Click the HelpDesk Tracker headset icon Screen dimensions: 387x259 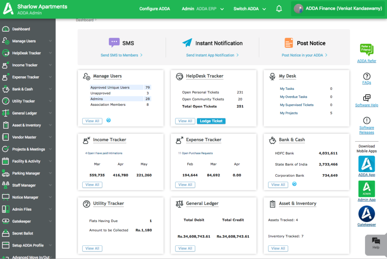pos(180,77)
